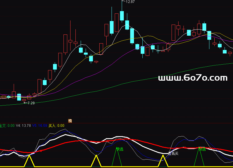Click the yellow 买入: 0.00 label
This screenshot has height=168, width=233.
tap(56, 126)
